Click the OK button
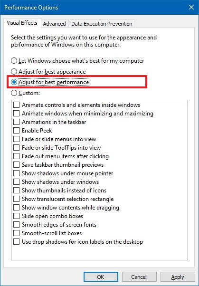 [x=101, y=277]
